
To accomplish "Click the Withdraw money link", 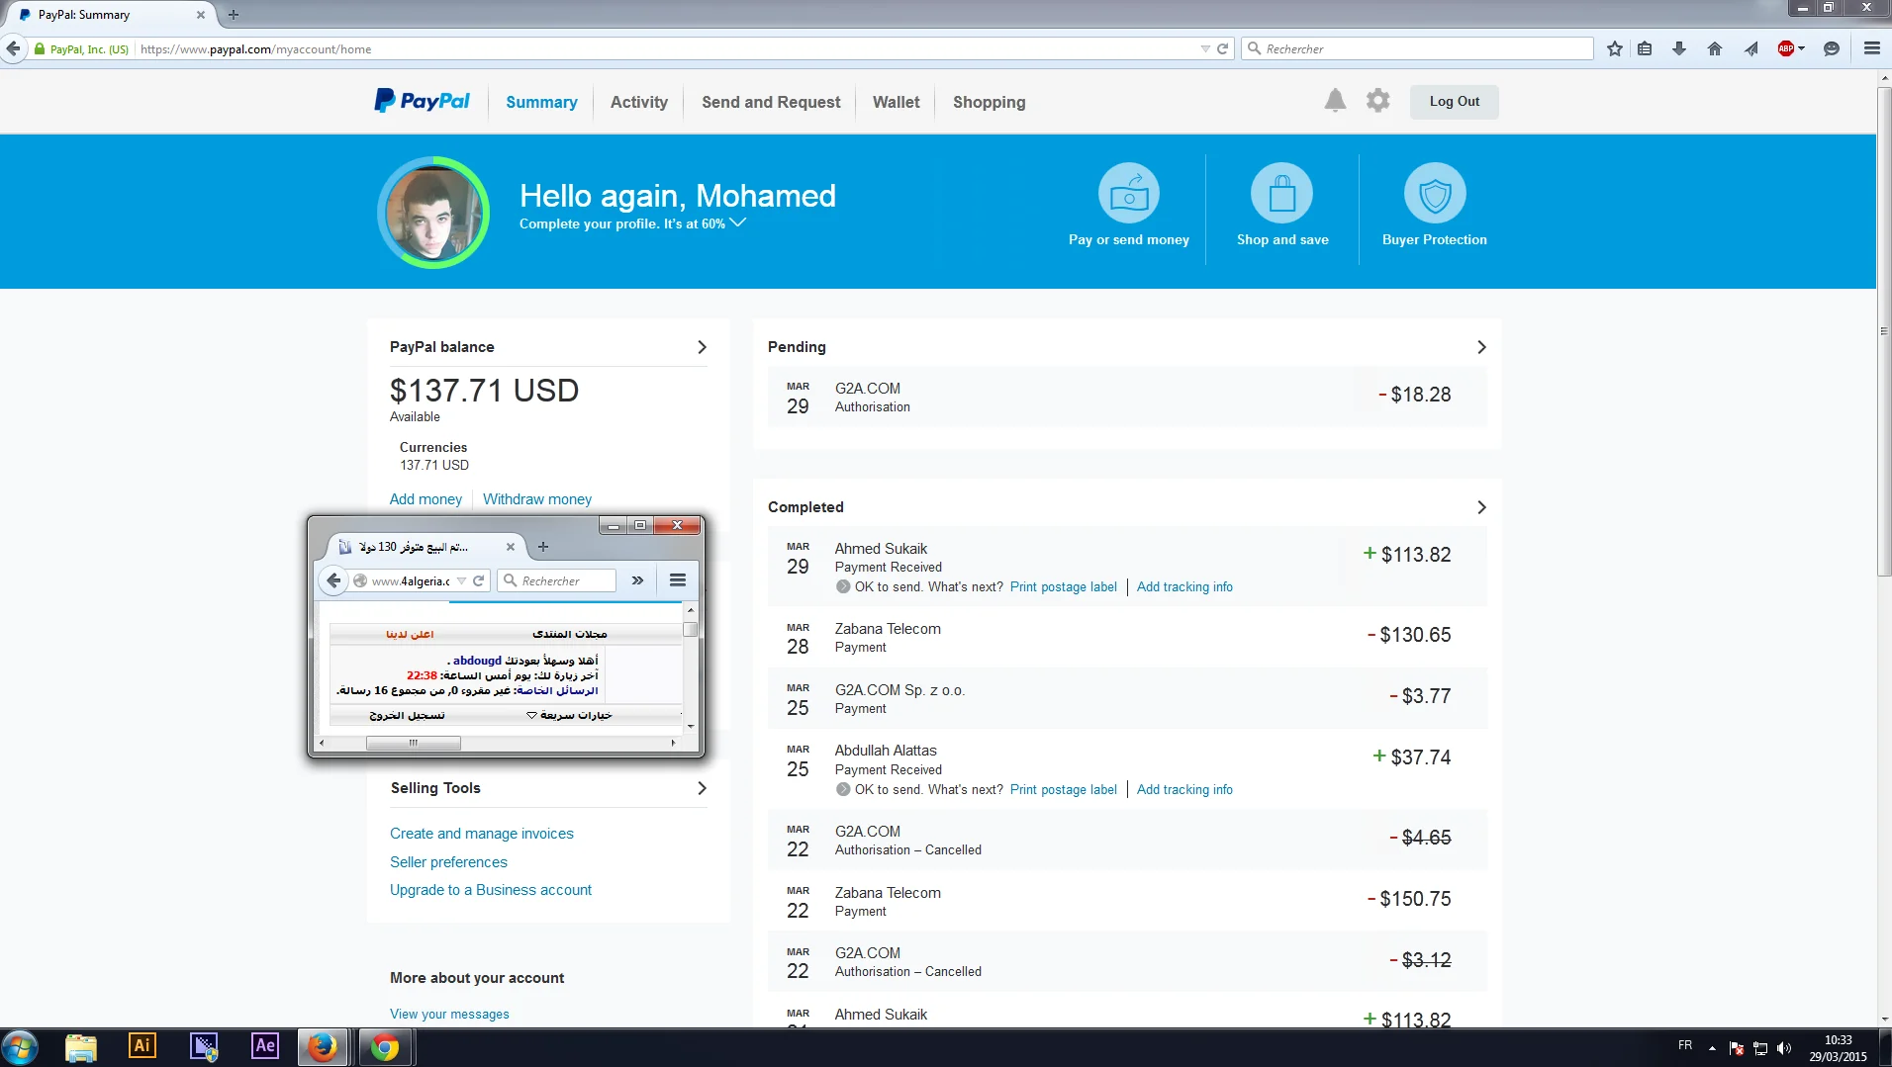I will point(536,499).
